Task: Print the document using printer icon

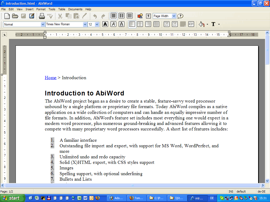Action: 42,16
